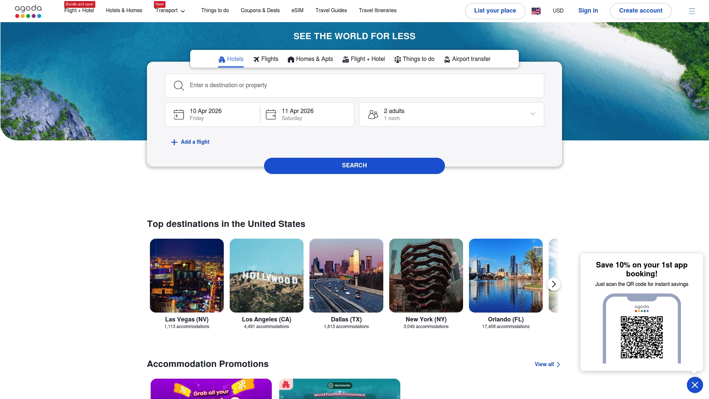Image resolution: width=709 pixels, height=399 pixels.
Task: Click the Airport transfer shuttle icon
Action: pos(446,59)
